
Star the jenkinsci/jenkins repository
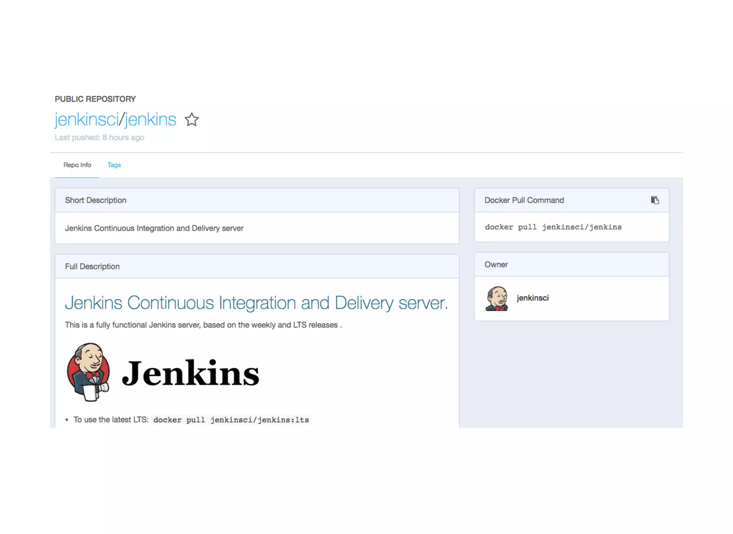(191, 120)
